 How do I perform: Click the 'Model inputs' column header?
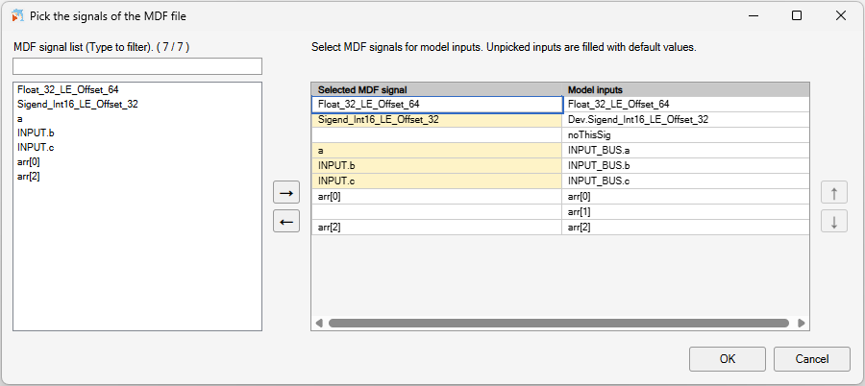[685, 90]
